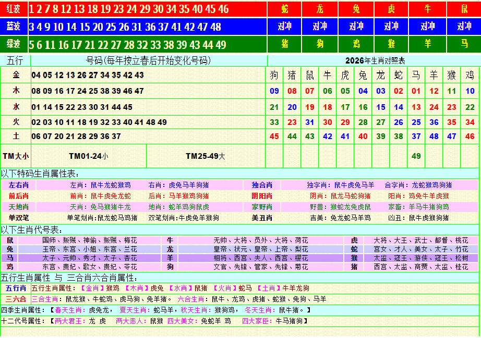Click the red 三六合 label
Screen dimensions: 481x338
click(x=16, y=299)
